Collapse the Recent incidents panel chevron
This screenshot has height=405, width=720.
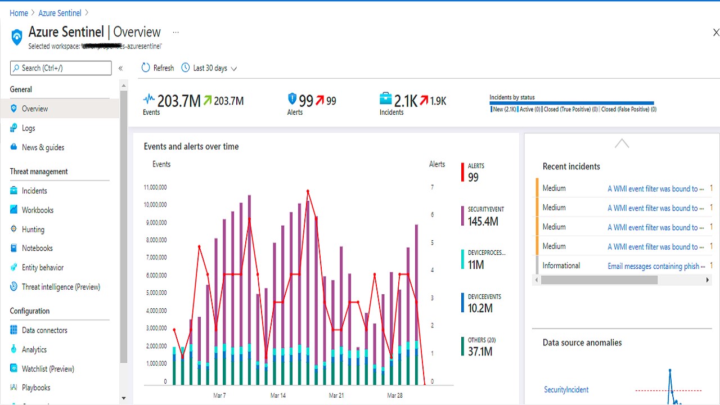[x=622, y=143]
